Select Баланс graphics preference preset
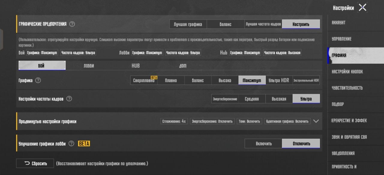384x175 pixels. click(226, 24)
